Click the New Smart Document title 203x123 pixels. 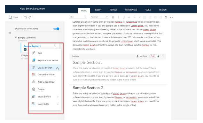click(x=33, y=9)
